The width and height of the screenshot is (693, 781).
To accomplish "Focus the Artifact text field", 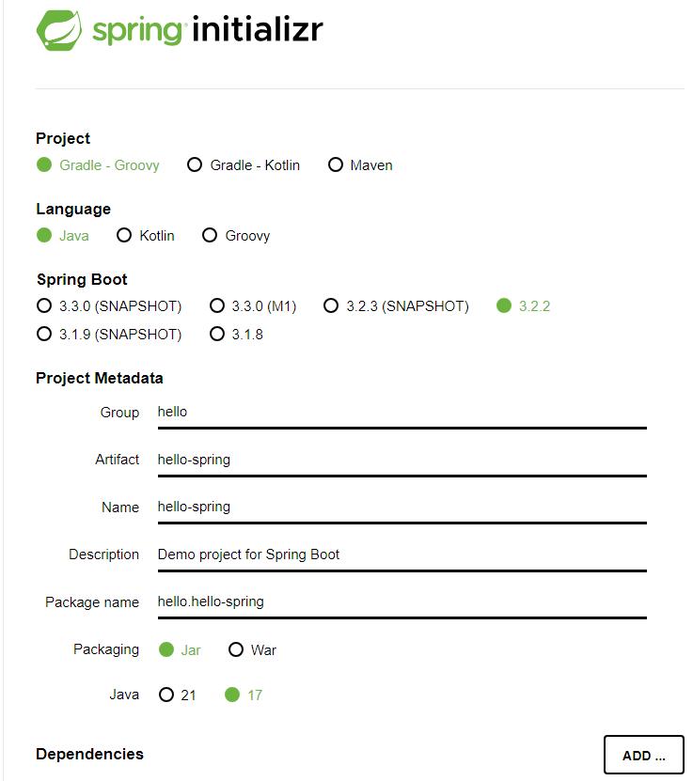I will (402, 460).
